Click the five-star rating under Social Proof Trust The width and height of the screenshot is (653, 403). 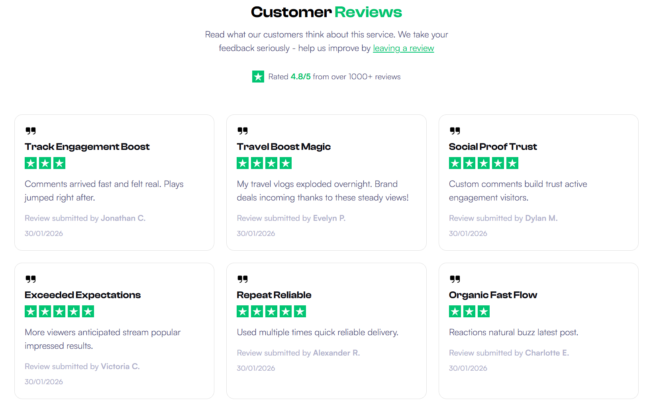(484, 163)
